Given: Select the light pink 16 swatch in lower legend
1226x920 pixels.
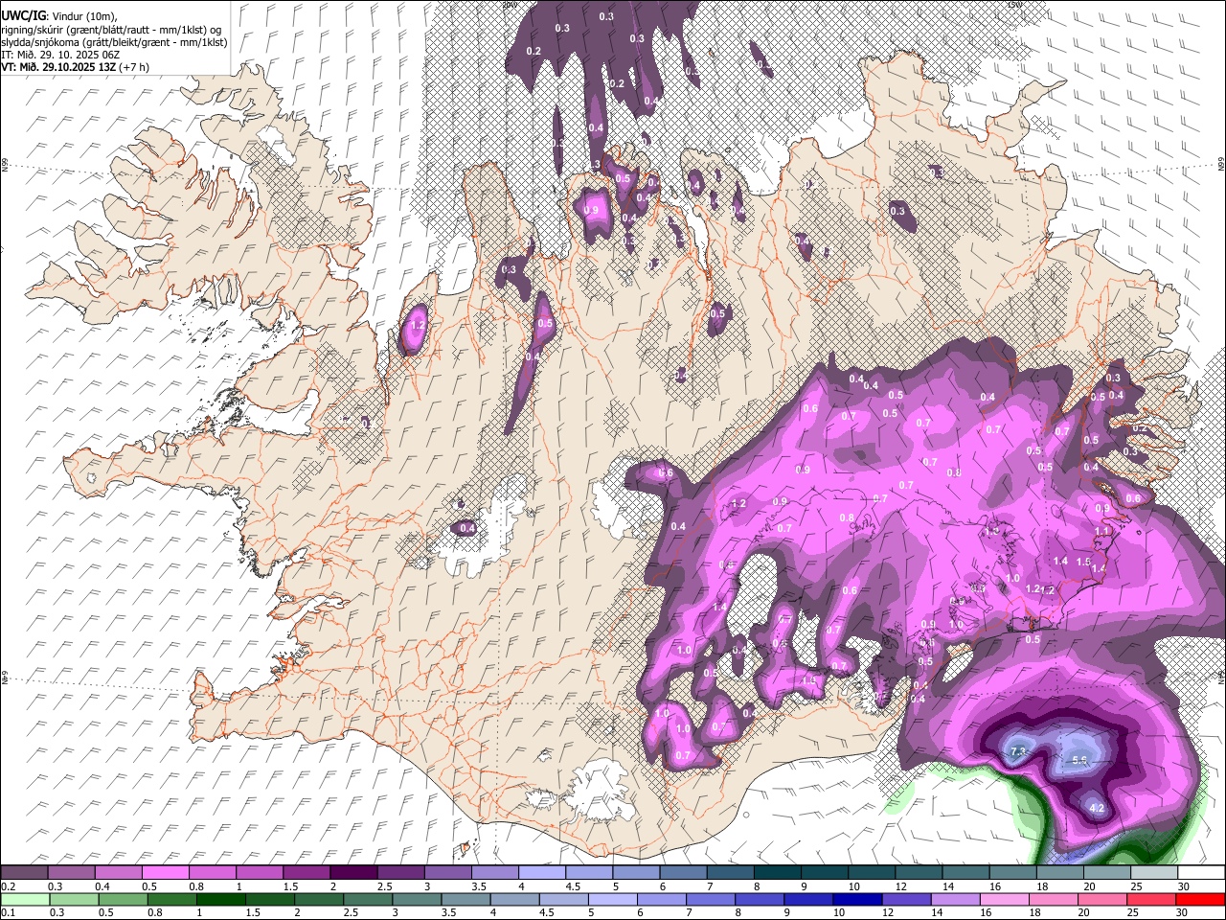Looking at the screenshot, I should [1005, 900].
